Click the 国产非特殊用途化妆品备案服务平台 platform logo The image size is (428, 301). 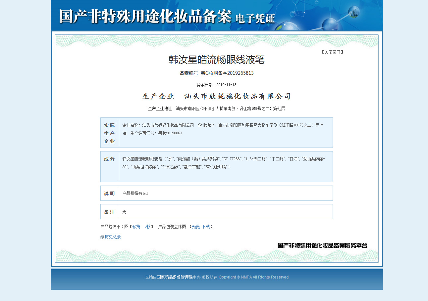[x=322, y=245]
